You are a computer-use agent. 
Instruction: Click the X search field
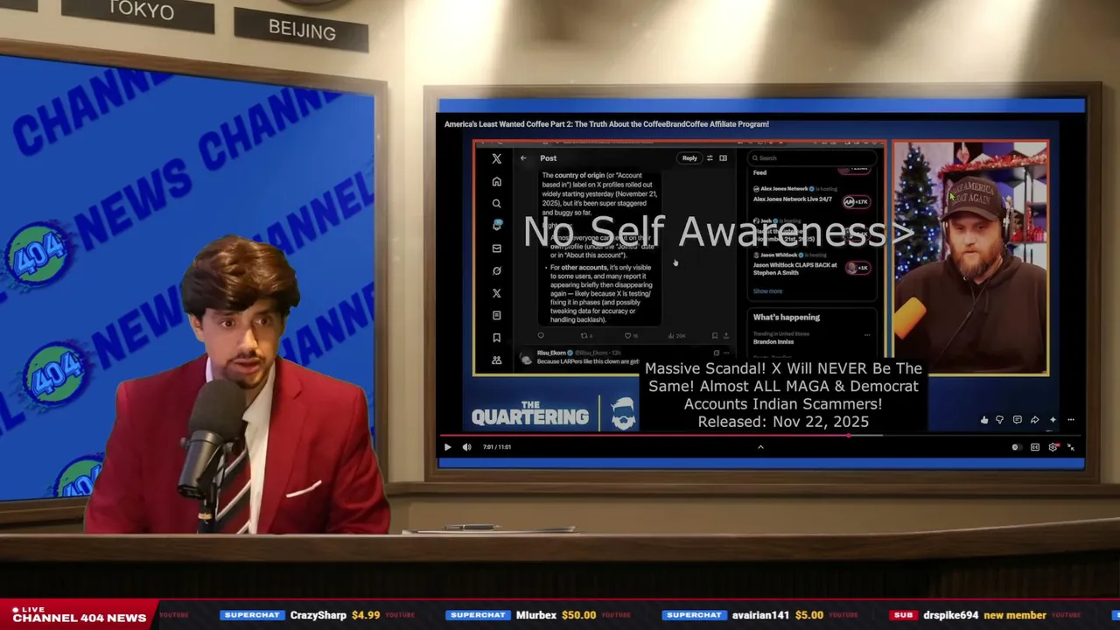(814, 158)
